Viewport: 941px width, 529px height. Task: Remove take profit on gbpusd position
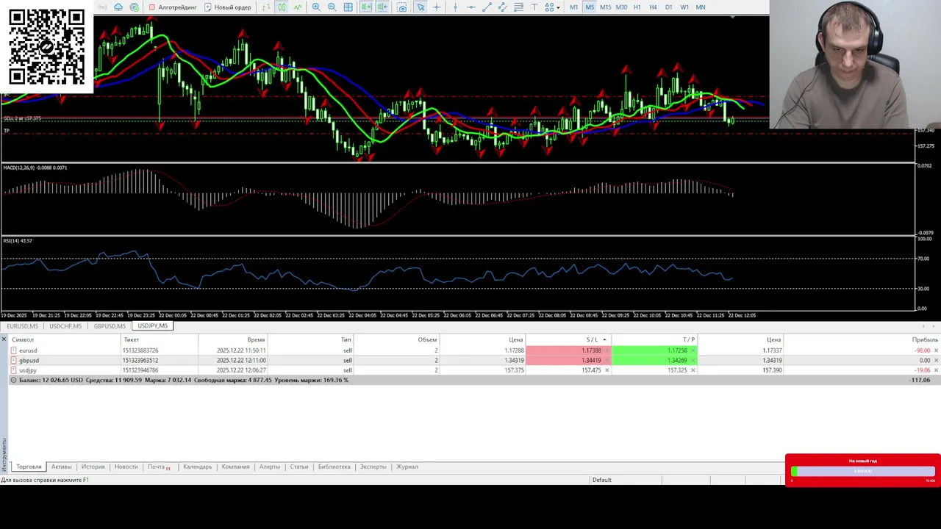click(x=693, y=361)
